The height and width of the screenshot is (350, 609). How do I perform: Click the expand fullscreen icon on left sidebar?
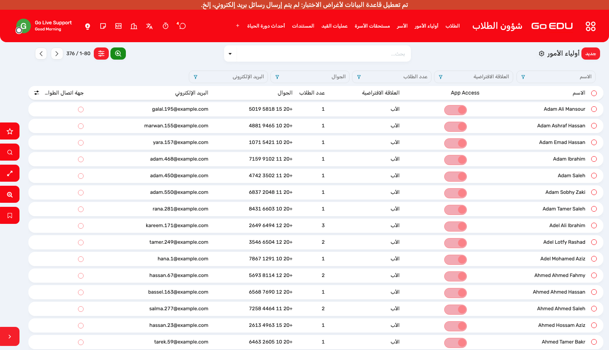tap(10, 174)
